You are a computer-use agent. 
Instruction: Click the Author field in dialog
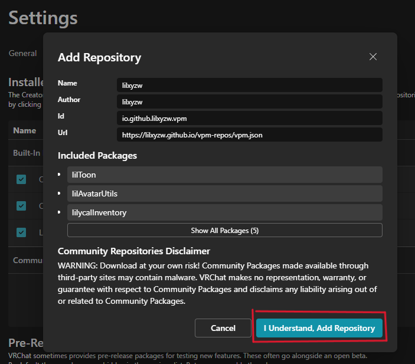coord(249,101)
